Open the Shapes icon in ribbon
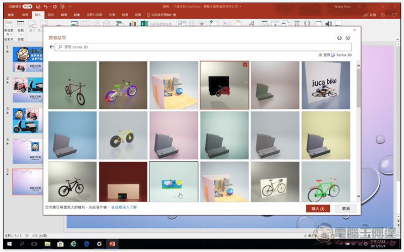This screenshot has width=404, height=252. click(x=86, y=24)
